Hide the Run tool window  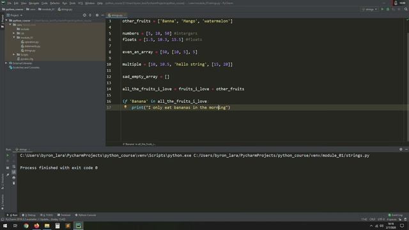[406, 149]
